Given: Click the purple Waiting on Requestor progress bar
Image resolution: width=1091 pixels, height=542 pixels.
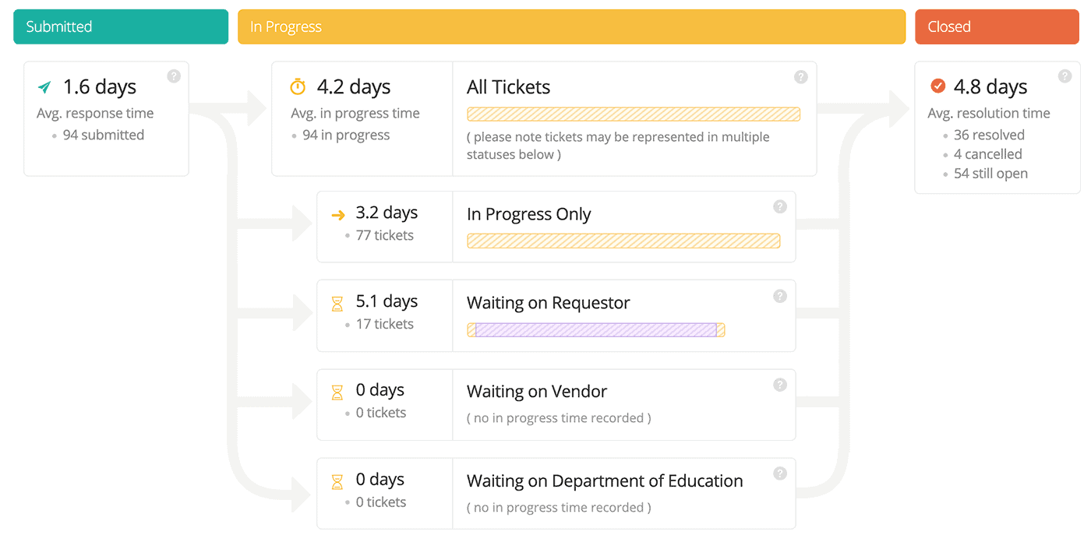Looking at the screenshot, I should (x=594, y=329).
